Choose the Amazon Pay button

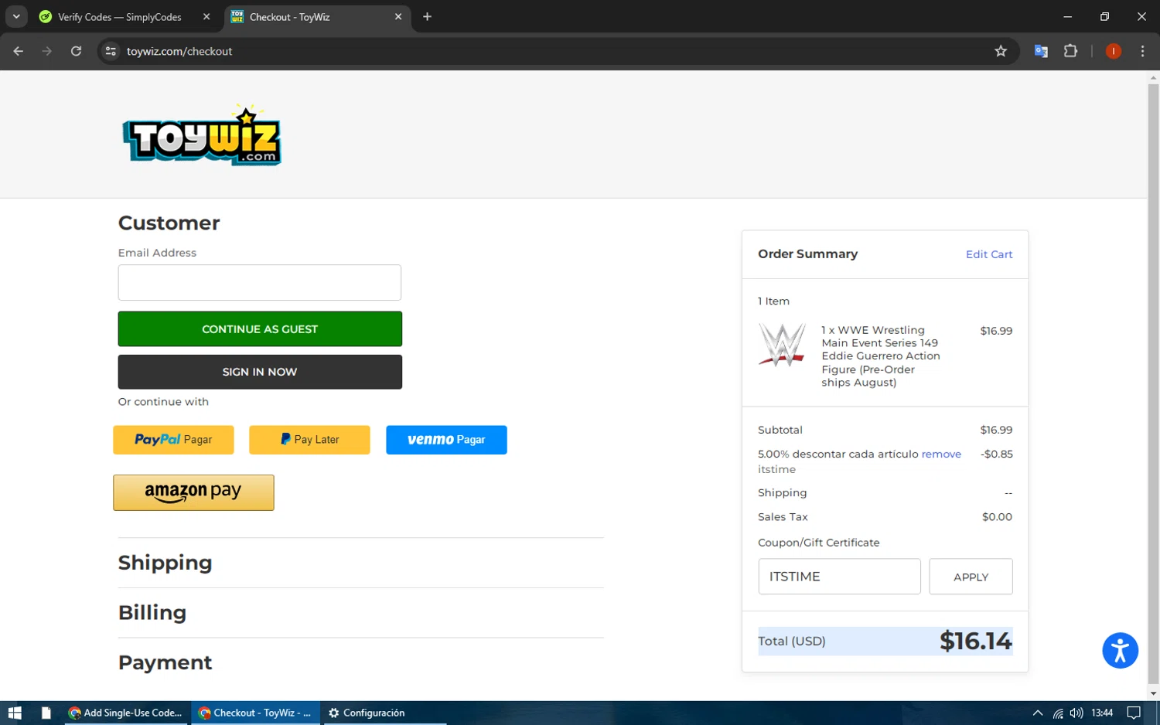click(x=193, y=492)
